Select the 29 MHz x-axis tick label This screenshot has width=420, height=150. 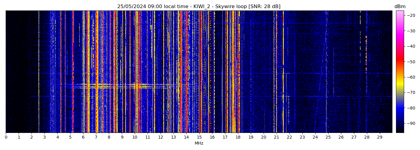tap(379, 137)
